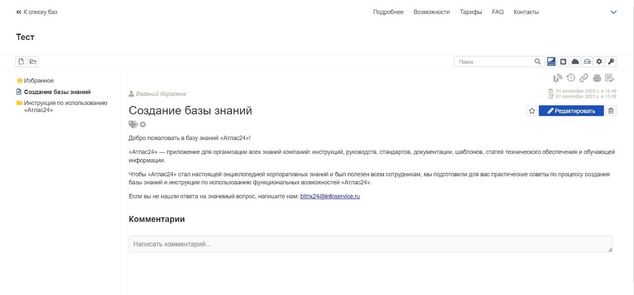This screenshot has width=634, height=295.
Task: Select Избранное in the sidebar
Action: pos(35,80)
